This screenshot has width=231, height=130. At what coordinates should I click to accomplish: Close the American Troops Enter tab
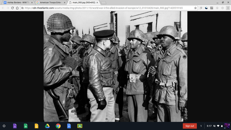click(x=65, y=3)
